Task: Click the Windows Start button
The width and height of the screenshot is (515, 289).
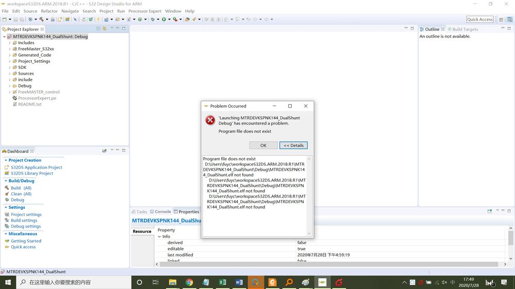Action: click(x=8, y=282)
